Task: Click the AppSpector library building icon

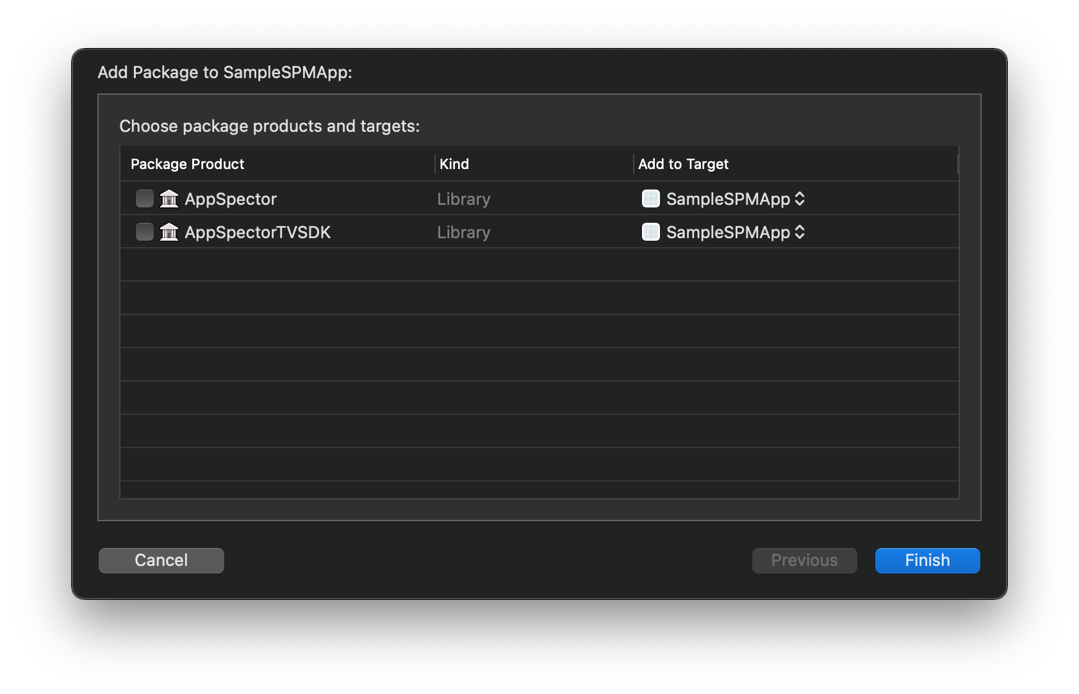Action: click(169, 198)
